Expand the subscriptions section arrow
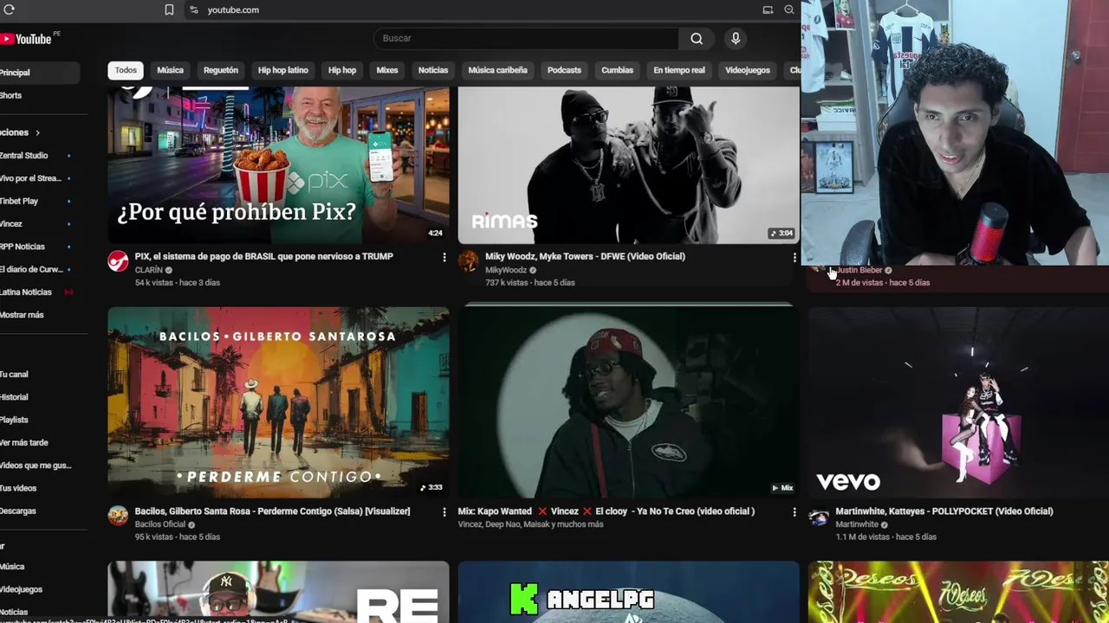 pyautogui.click(x=37, y=132)
